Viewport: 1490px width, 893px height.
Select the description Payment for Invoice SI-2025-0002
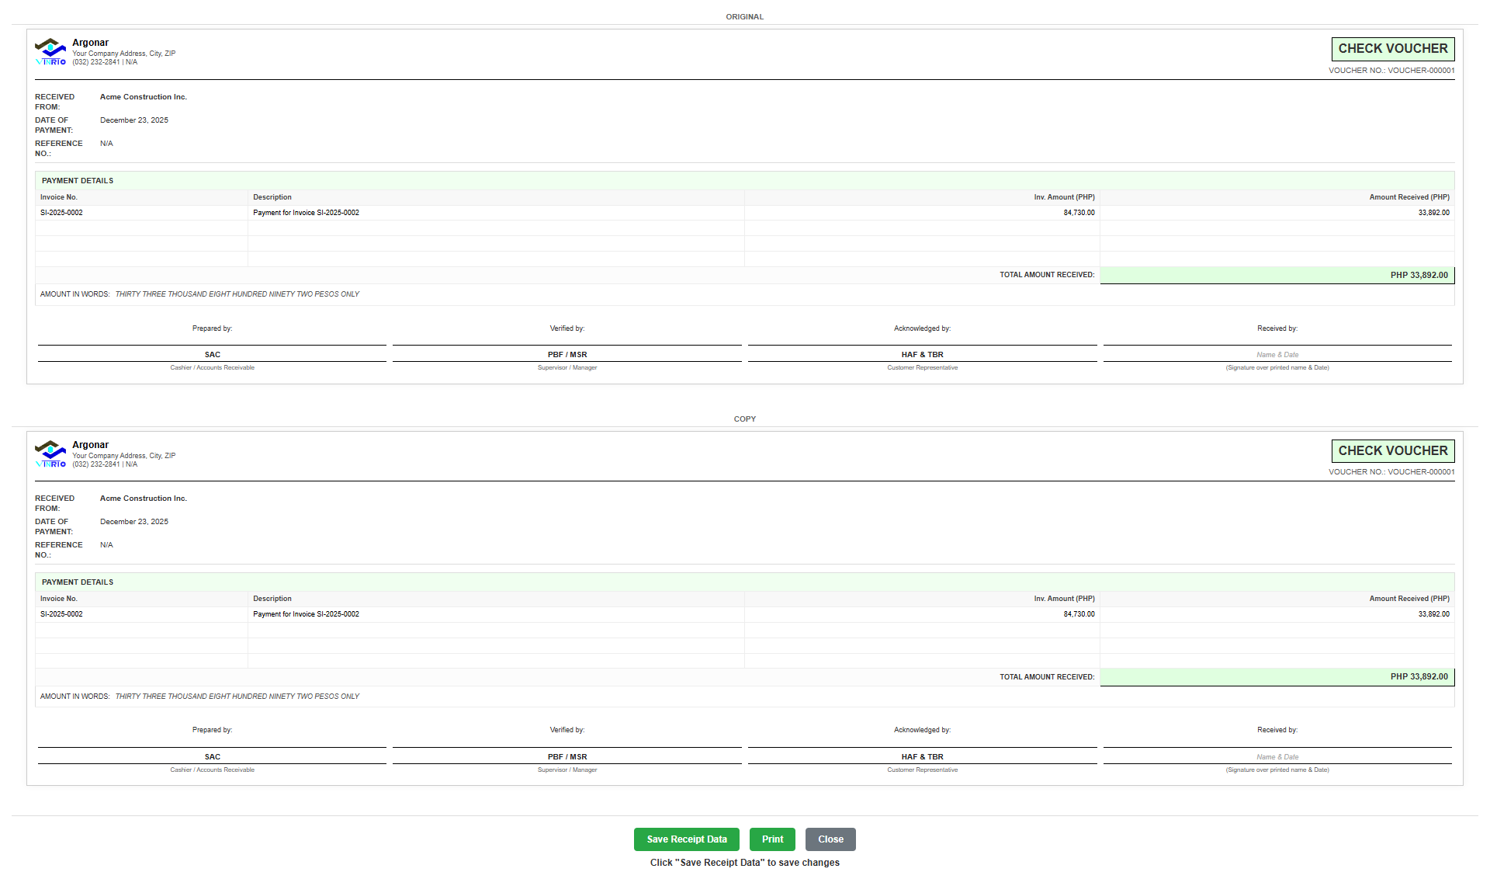[306, 211]
